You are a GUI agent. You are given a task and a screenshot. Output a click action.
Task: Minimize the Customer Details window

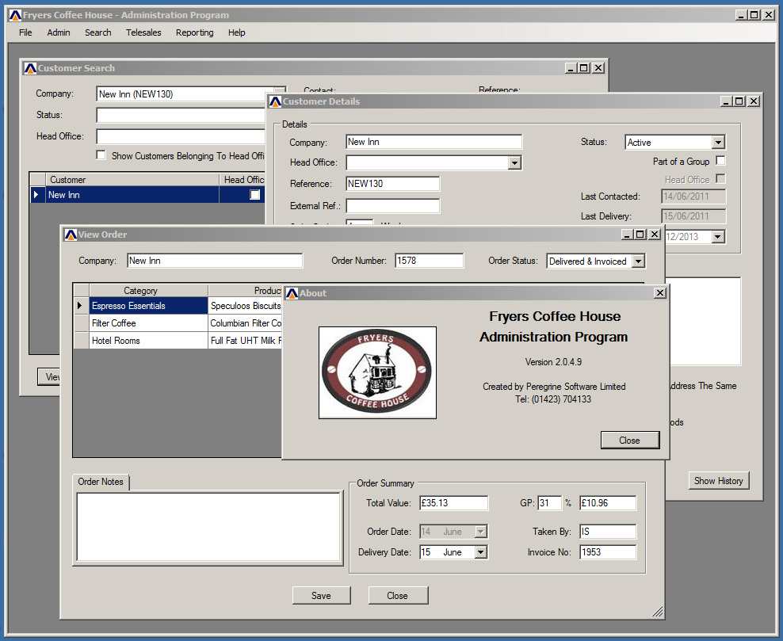(727, 101)
